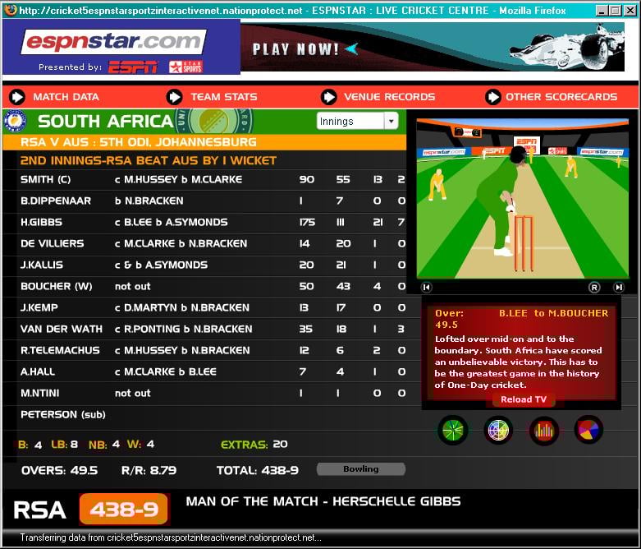641x549 pixels.
Task: Select the VAN DER WATH batsman name
Action: (62, 330)
